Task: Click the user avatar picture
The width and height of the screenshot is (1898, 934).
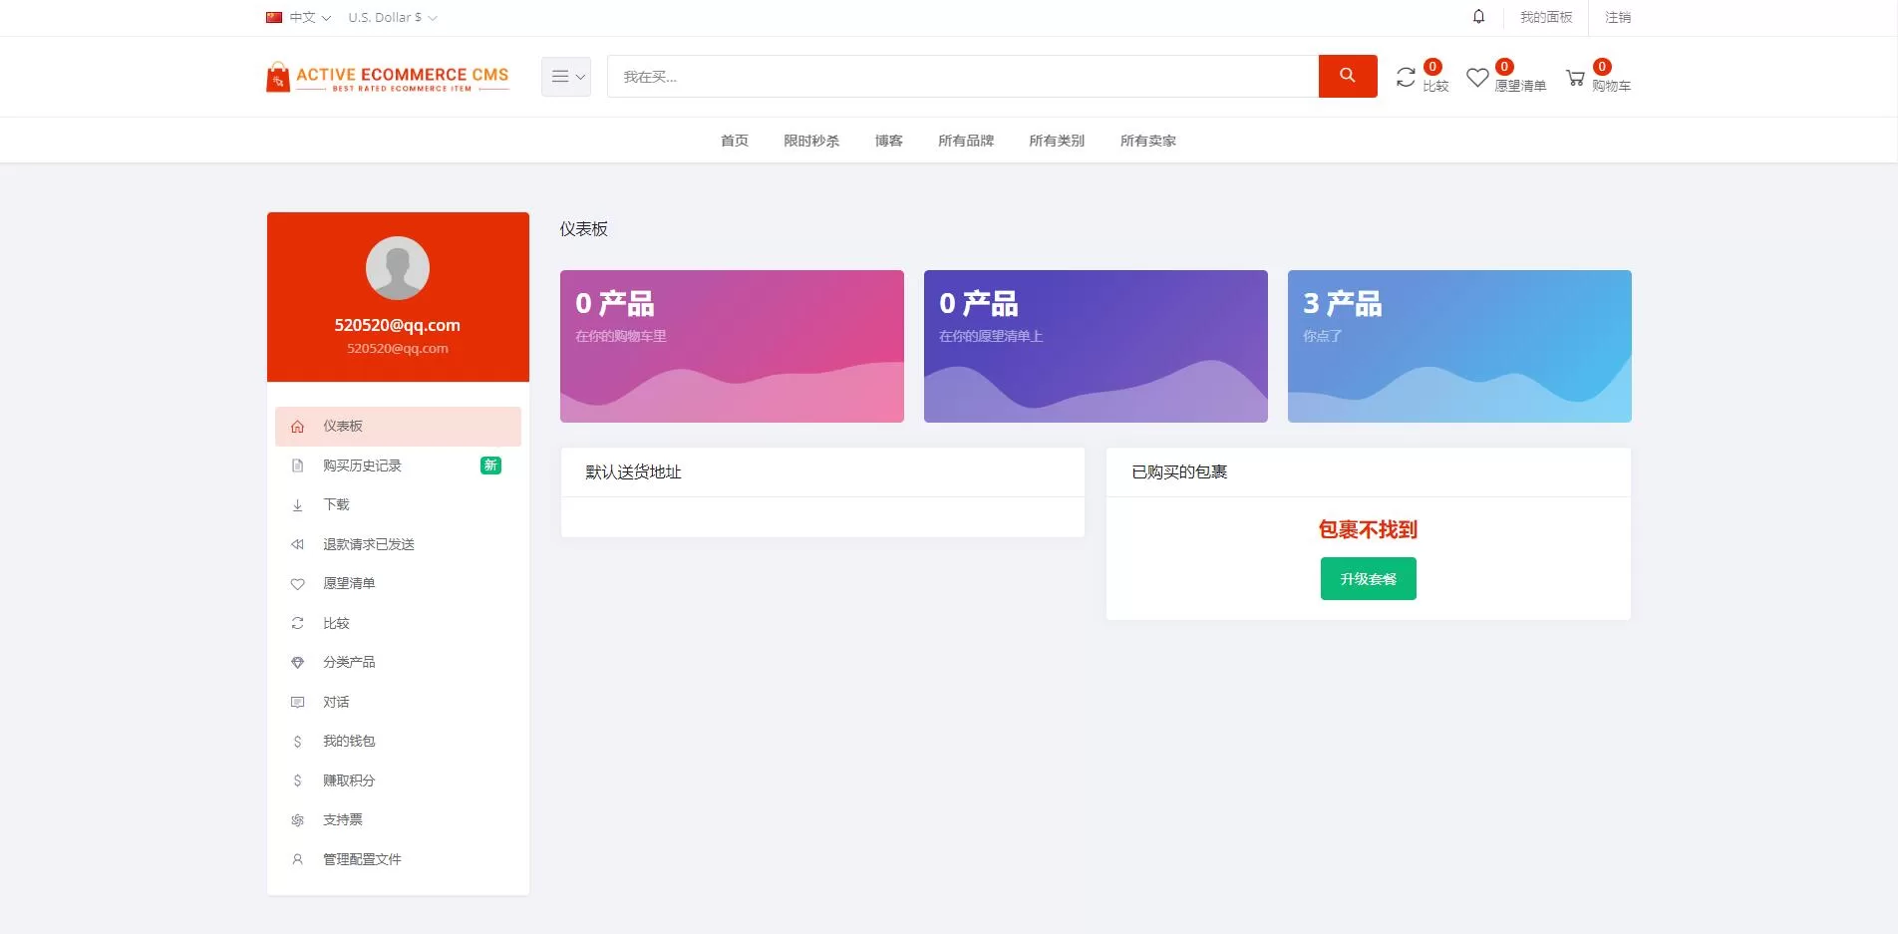Action: pos(398,268)
